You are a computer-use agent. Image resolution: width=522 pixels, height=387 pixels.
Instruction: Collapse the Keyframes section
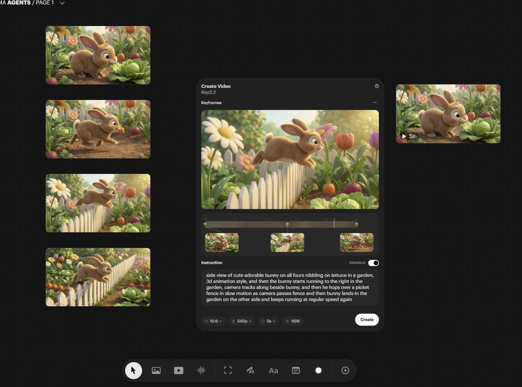pos(375,103)
